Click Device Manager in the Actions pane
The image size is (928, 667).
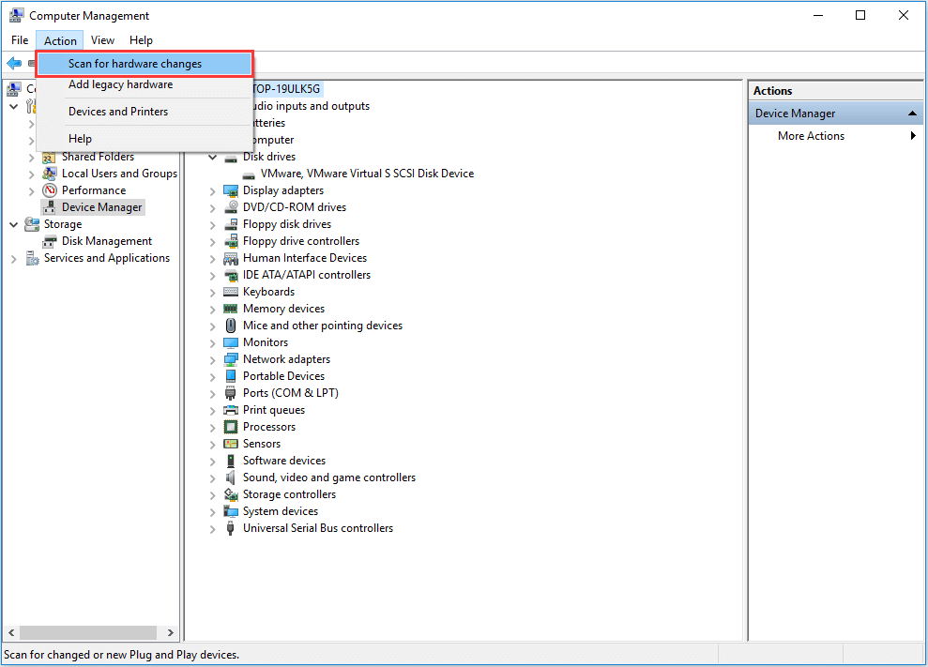(795, 112)
